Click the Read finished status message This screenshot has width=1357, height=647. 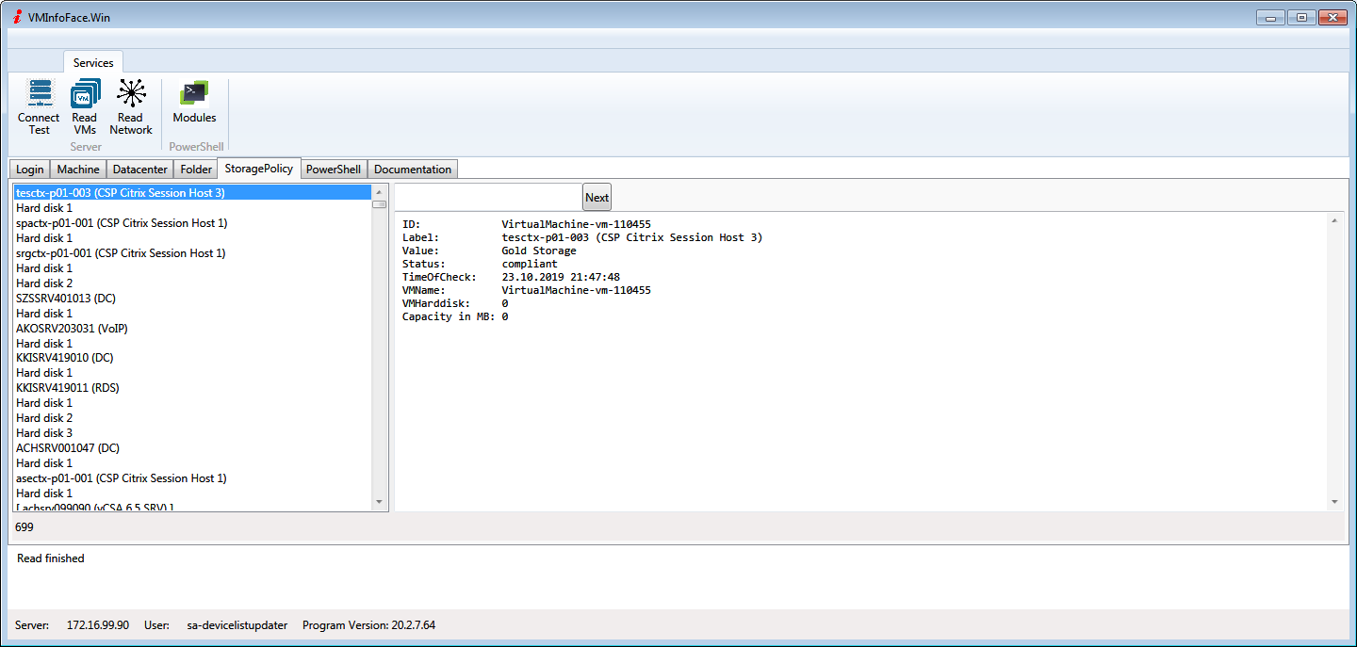(x=51, y=558)
